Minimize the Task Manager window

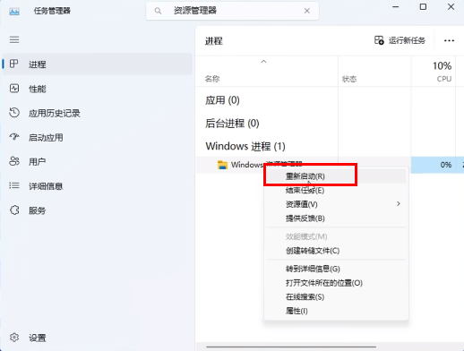(396, 7)
